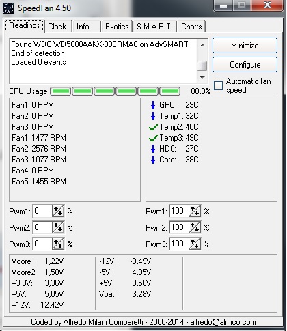The height and width of the screenshot is (331, 287).
Task: Click the Vcore1 1,22V voltage reading
Action: pyautogui.click(x=38, y=261)
